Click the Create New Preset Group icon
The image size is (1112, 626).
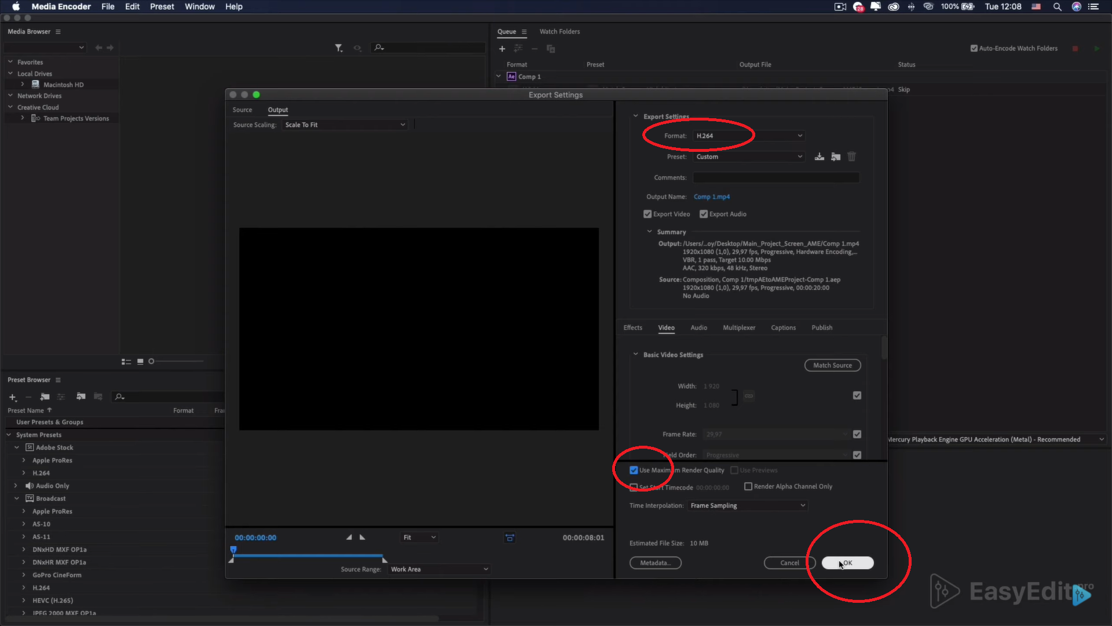45,397
